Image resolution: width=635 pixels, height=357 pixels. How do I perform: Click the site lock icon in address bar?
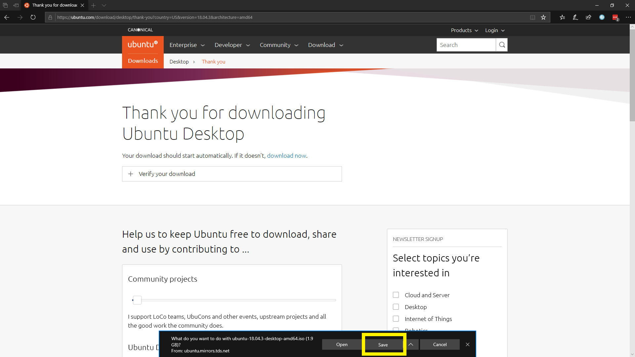tap(50, 18)
